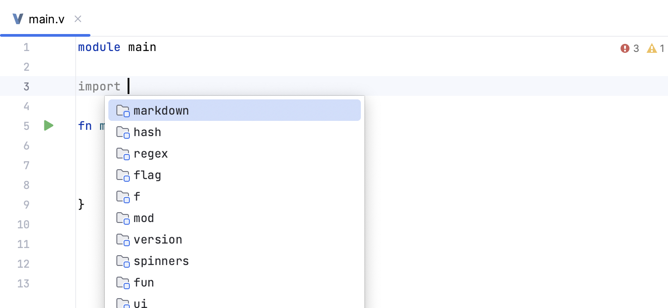Click the module folder icon beside regex
668x308 pixels.
123,154
